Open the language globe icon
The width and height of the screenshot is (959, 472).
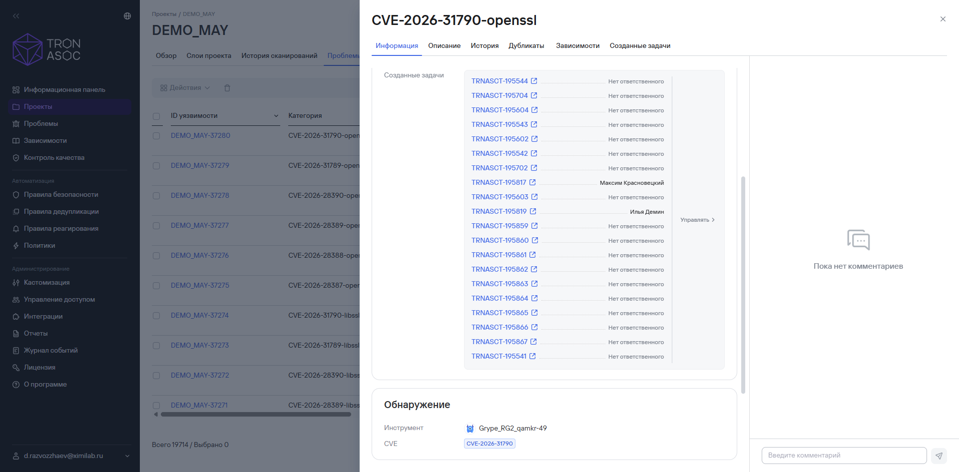[127, 16]
